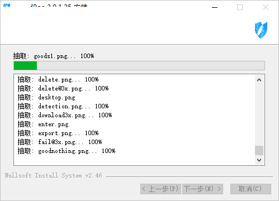Cancel installation with 取消(C) button

click(250, 189)
